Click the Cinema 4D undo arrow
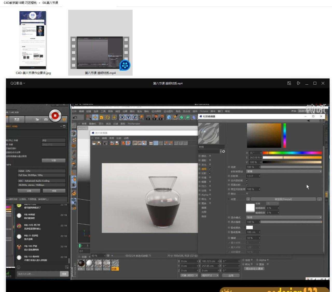332x292 pixels. click(75, 117)
